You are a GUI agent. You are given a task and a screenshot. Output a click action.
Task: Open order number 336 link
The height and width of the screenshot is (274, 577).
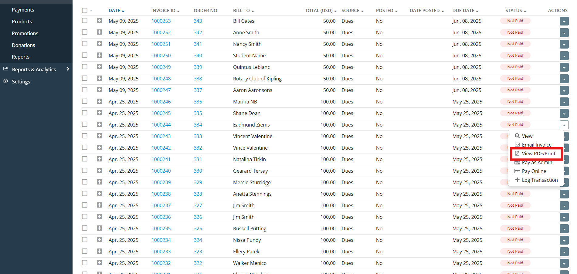click(198, 102)
